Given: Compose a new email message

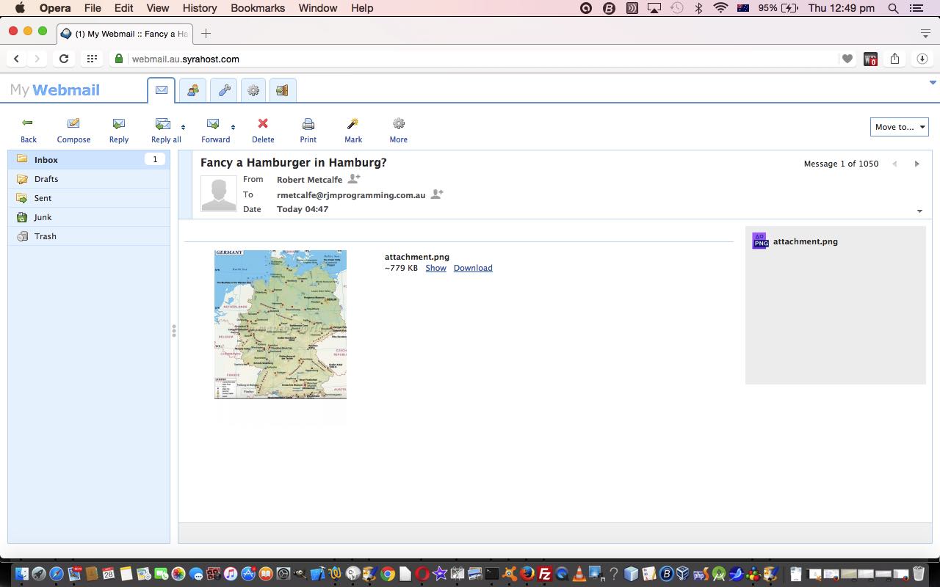Looking at the screenshot, I should click(x=73, y=131).
